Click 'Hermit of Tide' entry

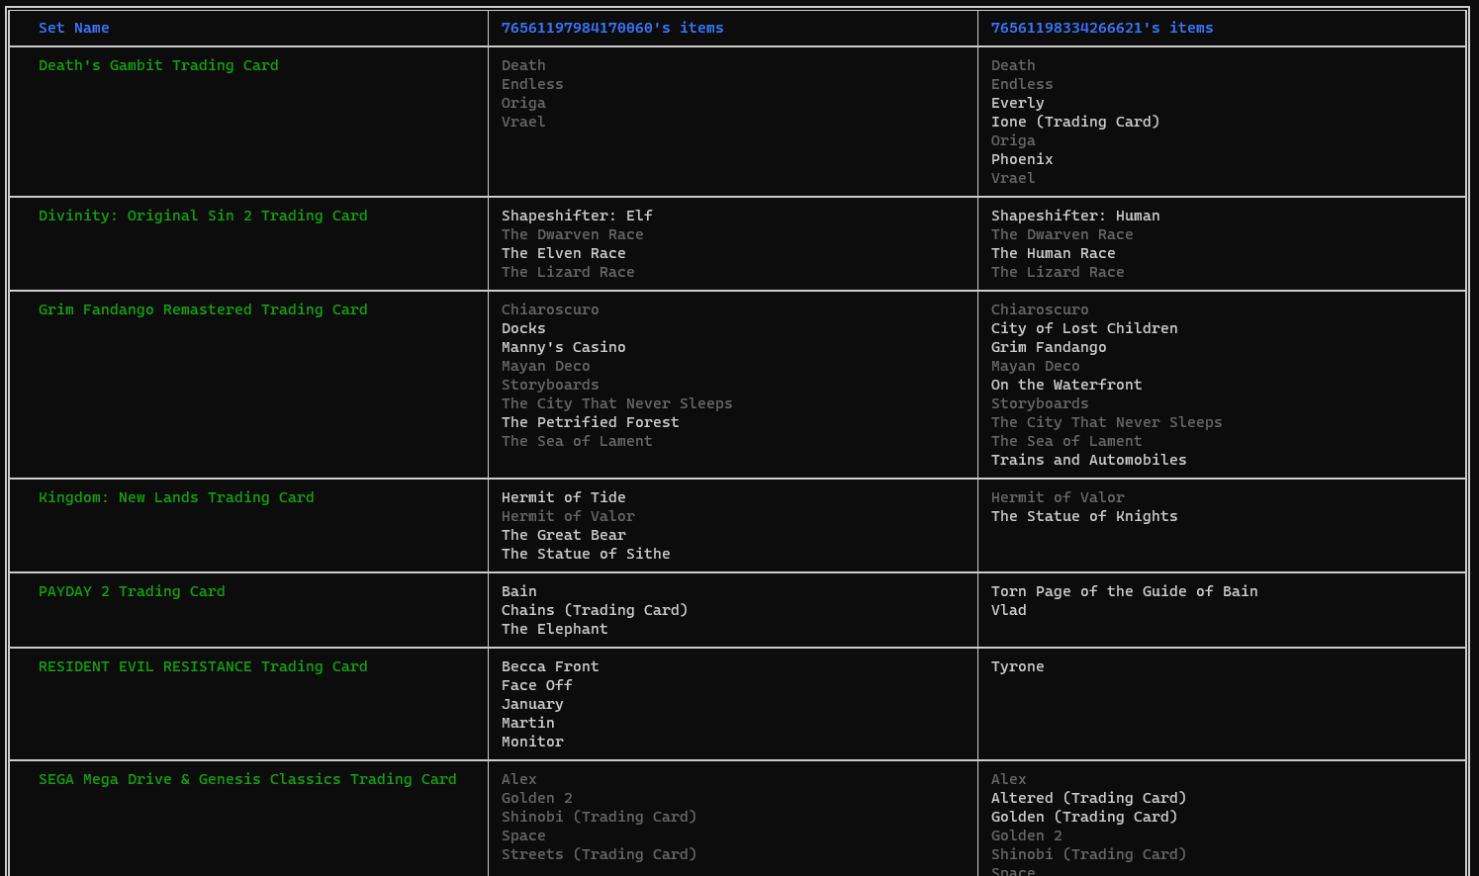pos(564,497)
